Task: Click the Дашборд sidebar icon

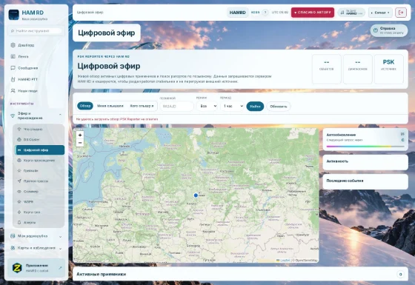Action: (x=13, y=45)
